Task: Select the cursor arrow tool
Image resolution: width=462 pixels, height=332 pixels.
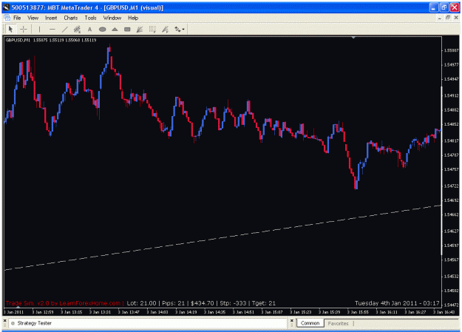Action: (x=10, y=29)
